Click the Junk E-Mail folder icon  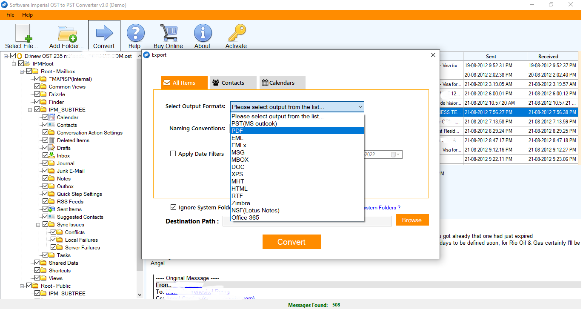(51, 171)
